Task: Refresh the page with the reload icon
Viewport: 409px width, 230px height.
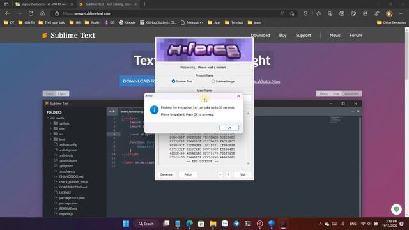Action: (x=31, y=13)
